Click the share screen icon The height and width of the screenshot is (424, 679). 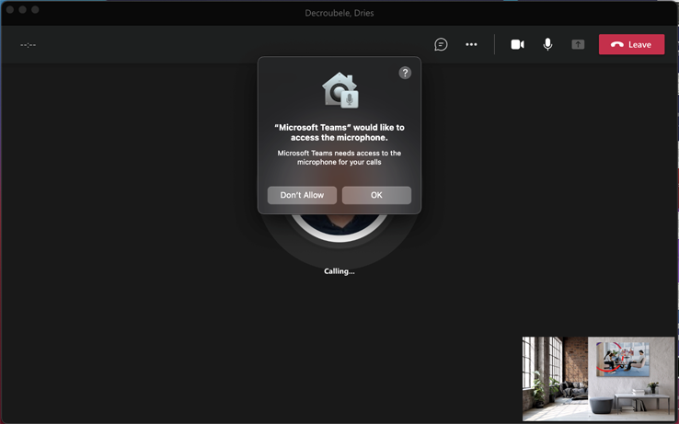(x=578, y=44)
